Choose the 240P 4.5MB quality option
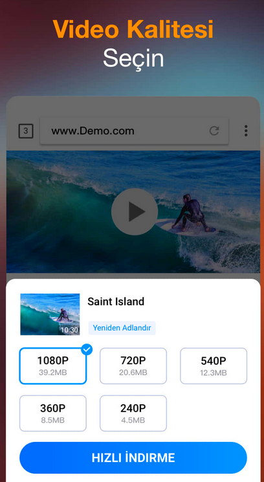Screen dimensions: 264x482 pos(133,413)
